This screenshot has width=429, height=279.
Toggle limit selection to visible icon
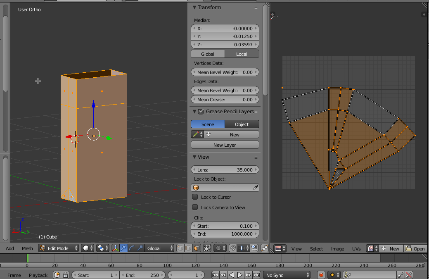pos(207,248)
